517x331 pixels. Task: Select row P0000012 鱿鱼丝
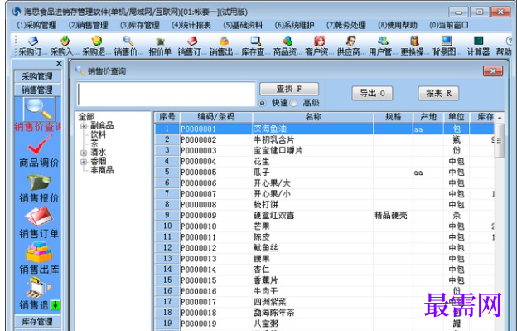pos(325,248)
